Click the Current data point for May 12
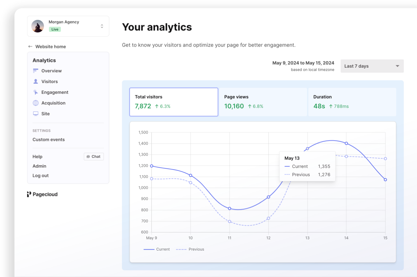This screenshot has width=417, height=277. (268, 197)
